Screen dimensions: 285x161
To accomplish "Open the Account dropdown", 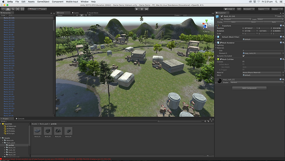I will point(249,9).
